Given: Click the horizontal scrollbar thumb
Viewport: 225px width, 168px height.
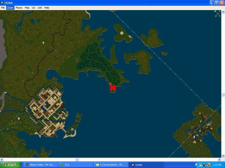Looking at the screenshot, I should 77,160.
